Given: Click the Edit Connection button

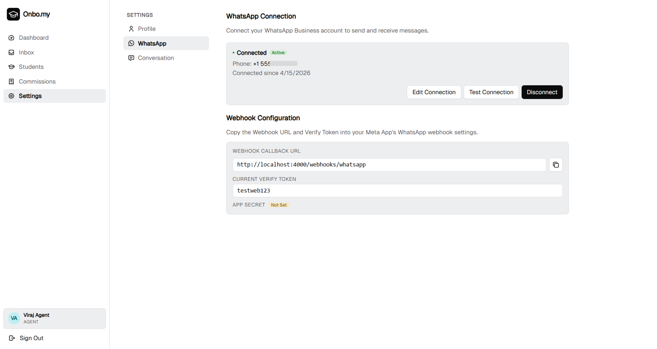Looking at the screenshot, I should click(434, 92).
